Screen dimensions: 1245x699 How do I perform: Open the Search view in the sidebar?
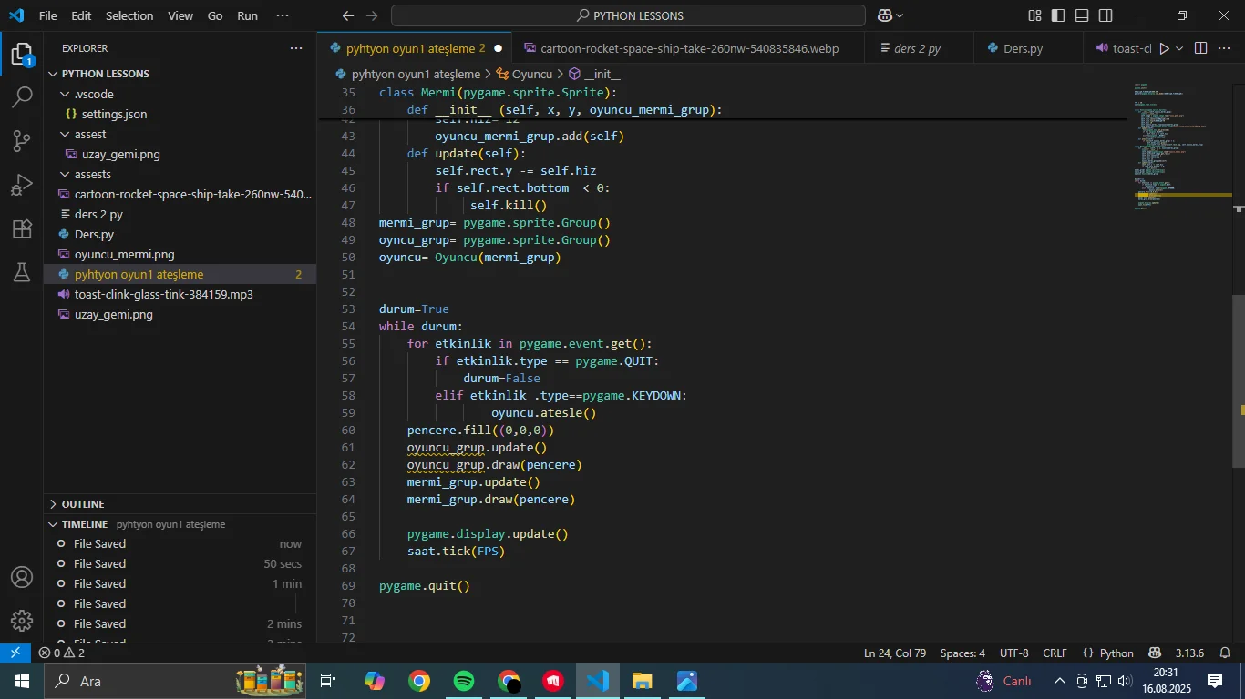(x=22, y=96)
